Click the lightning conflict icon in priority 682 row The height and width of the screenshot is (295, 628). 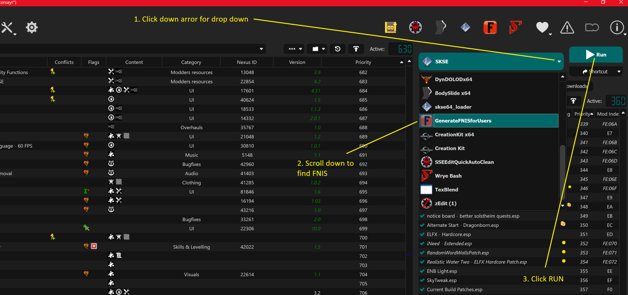tap(53, 72)
